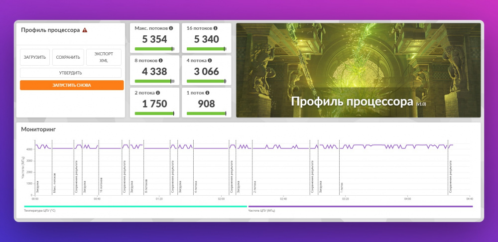The height and width of the screenshot is (242, 498).
Task: Select the score value 908
Action: (x=207, y=104)
